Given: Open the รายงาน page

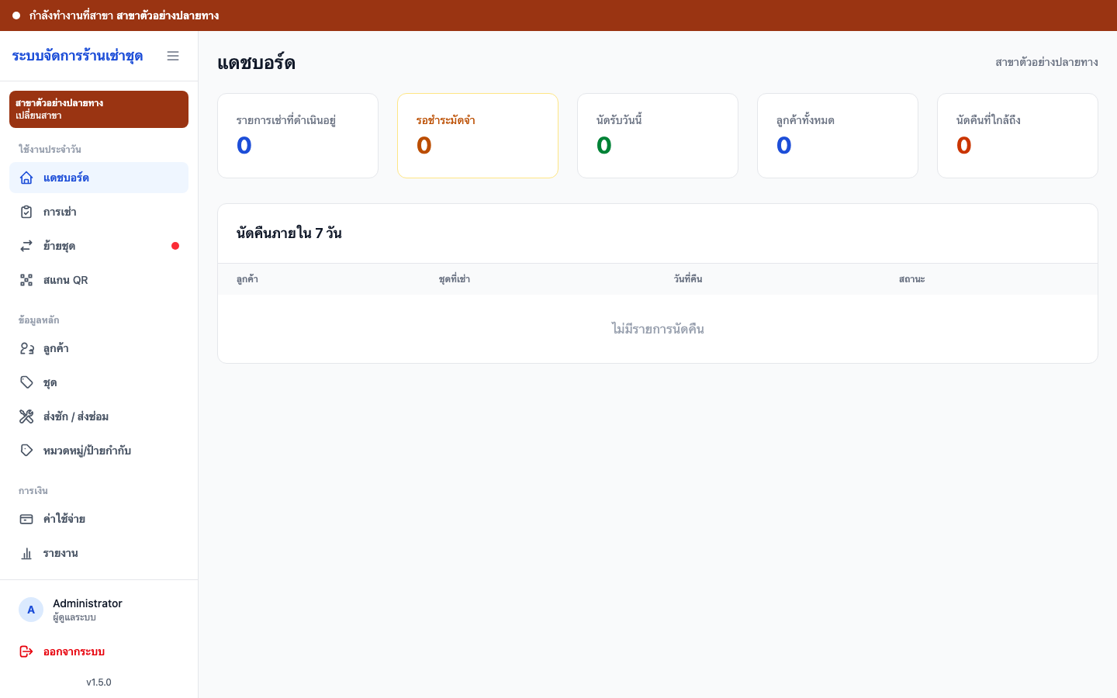Looking at the screenshot, I should (x=99, y=553).
